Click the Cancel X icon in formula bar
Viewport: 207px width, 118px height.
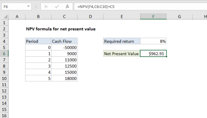click(46, 7)
